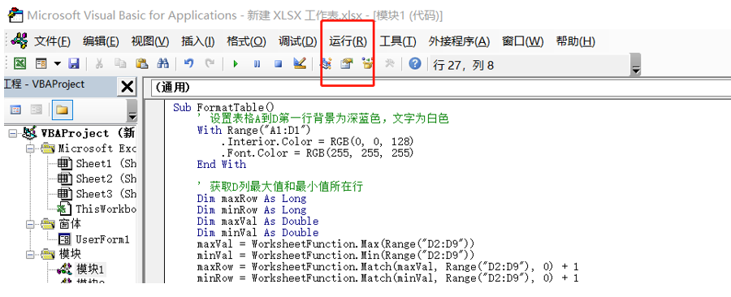731x297 pixels.
Task: Click the Cut scissors icon
Action: coord(99,64)
